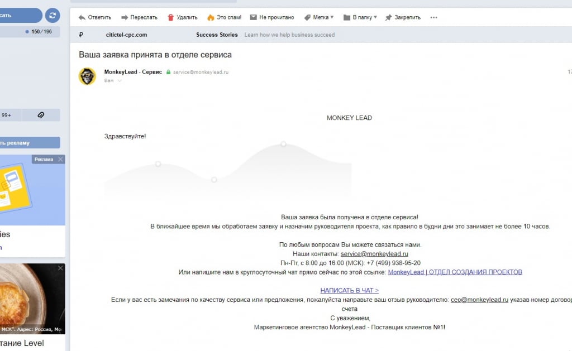Click Не прочитано toolbar label
This screenshot has height=351, width=572.
[x=277, y=17]
